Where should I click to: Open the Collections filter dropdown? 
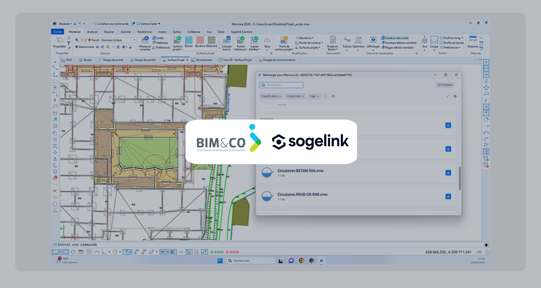tap(295, 96)
